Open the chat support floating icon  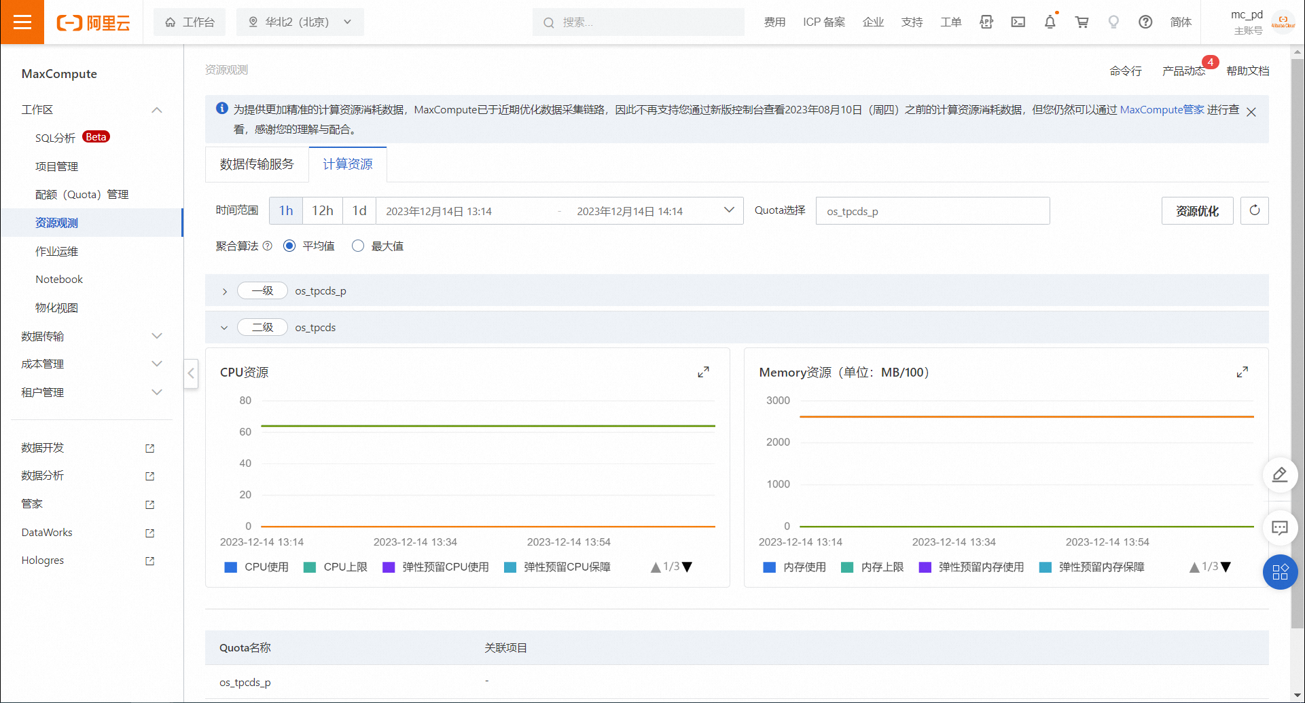(1280, 528)
